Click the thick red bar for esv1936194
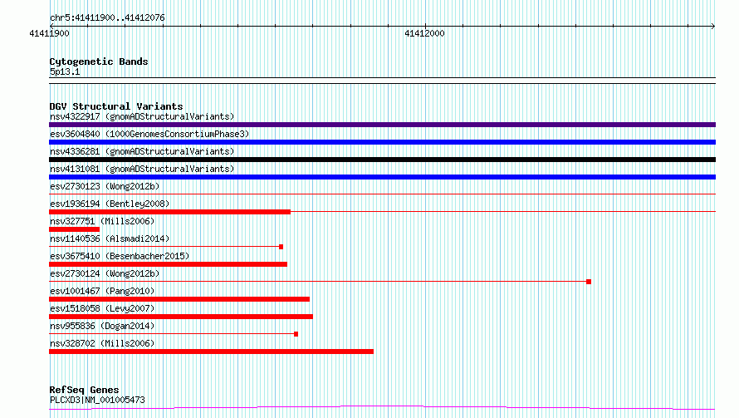Viewport: 739px width, 418px height. tap(169, 212)
